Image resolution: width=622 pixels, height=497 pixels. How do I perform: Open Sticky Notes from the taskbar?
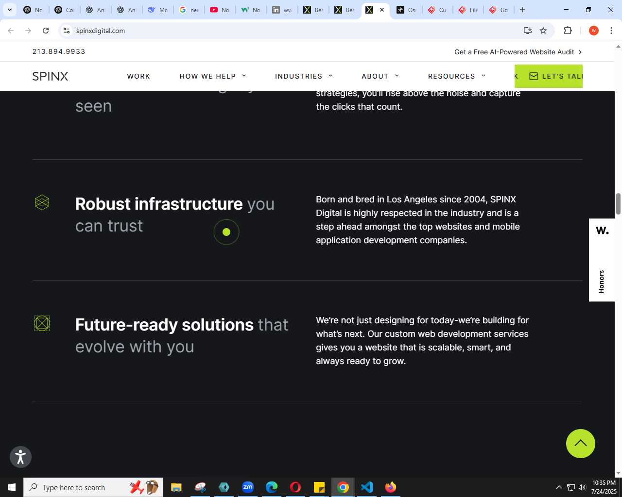click(319, 487)
